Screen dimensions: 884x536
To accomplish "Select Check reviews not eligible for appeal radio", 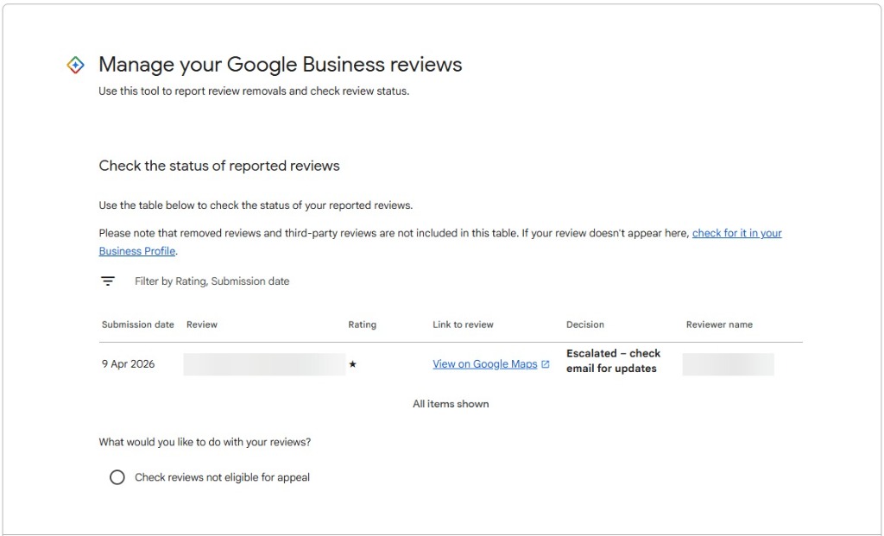I will (117, 477).
